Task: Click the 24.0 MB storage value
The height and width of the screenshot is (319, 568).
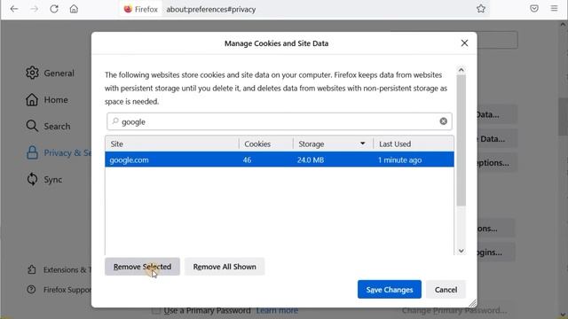Action: click(311, 159)
